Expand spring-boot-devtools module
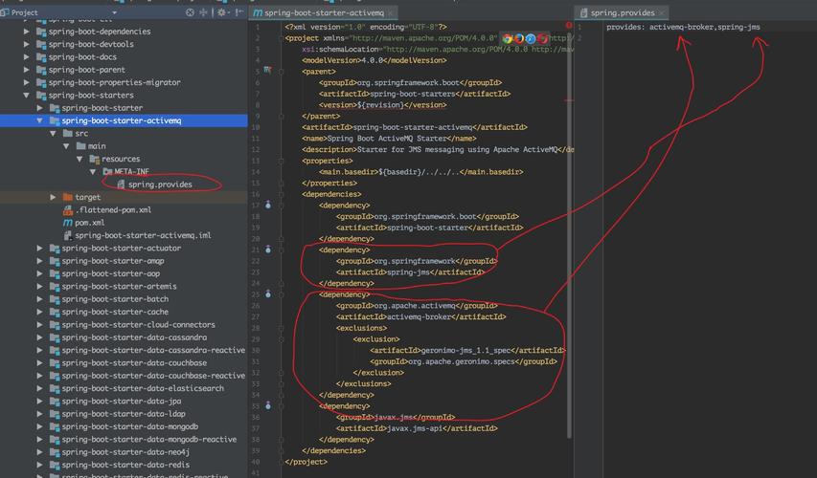Image resolution: width=817 pixels, height=478 pixels. pyautogui.click(x=27, y=44)
